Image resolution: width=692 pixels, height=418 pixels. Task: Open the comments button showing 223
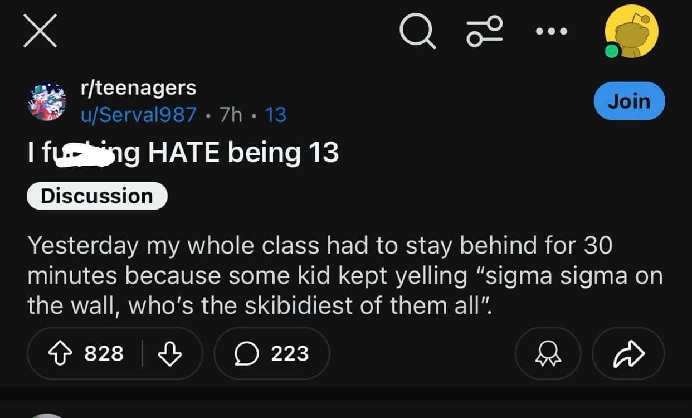click(272, 354)
